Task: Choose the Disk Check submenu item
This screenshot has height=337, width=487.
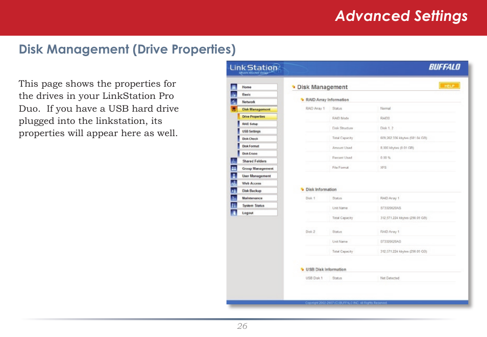Action: 257,139
